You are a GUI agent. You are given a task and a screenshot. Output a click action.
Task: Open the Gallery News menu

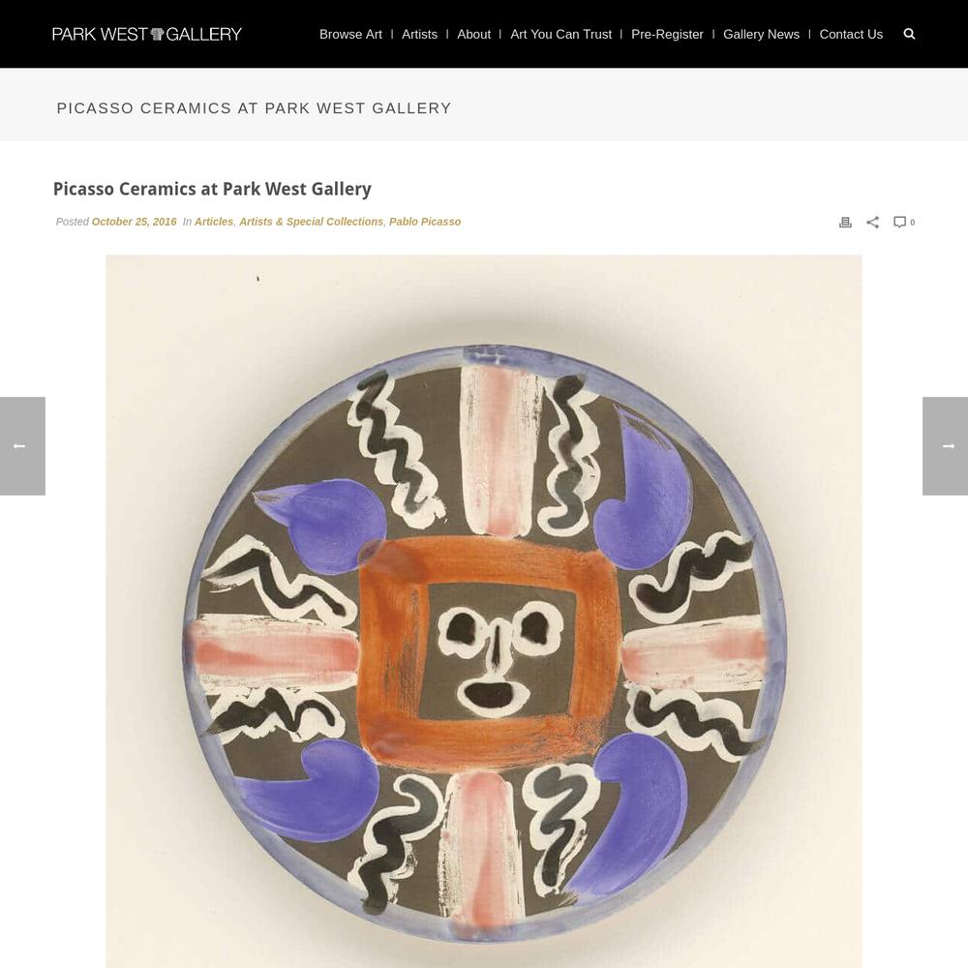[x=761, y=35]
